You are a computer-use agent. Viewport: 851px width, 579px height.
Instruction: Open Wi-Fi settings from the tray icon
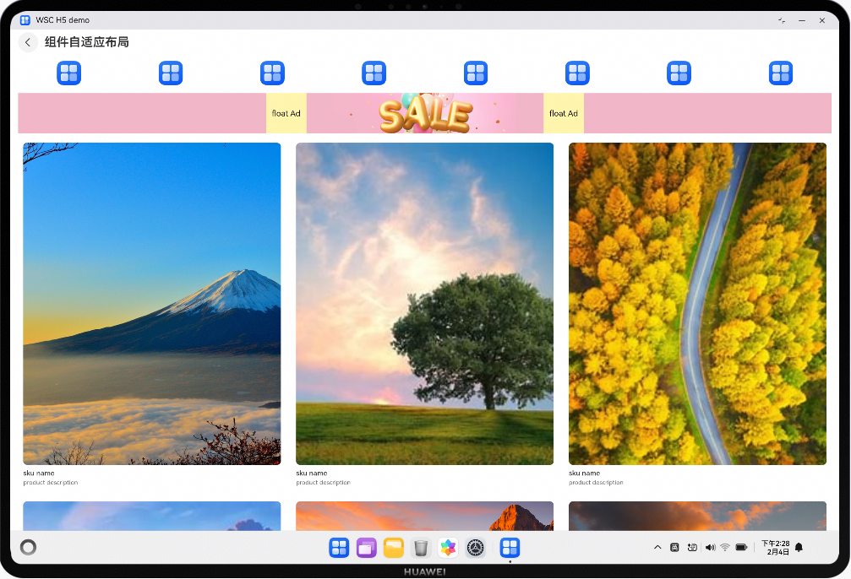click(725, 548)
